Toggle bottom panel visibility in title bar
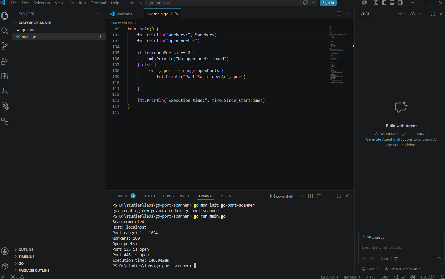Screen dimensions: 445x279 [392, 3]
